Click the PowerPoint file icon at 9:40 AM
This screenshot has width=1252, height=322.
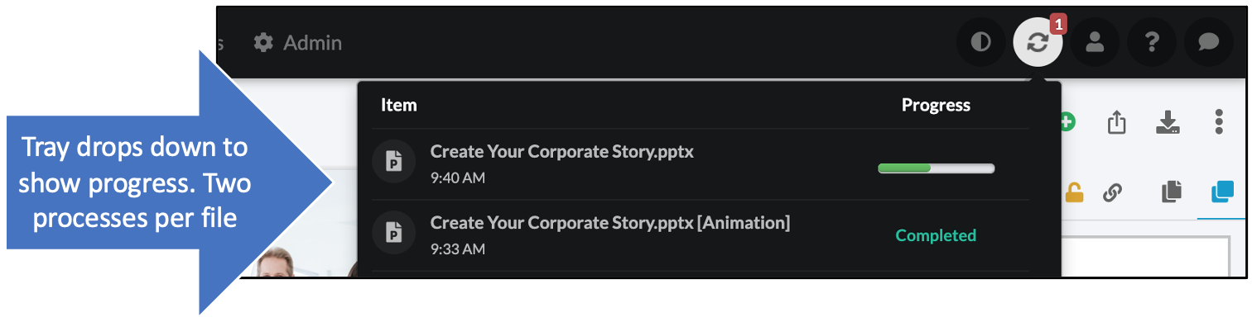394,162
